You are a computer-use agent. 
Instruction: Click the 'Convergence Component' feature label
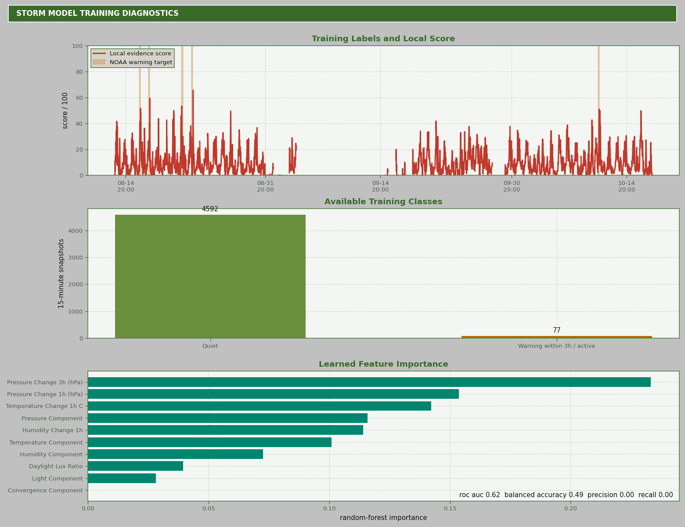pos(45,491)
